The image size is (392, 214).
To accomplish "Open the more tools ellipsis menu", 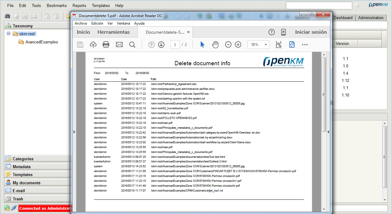I will [x=305, y=45].
